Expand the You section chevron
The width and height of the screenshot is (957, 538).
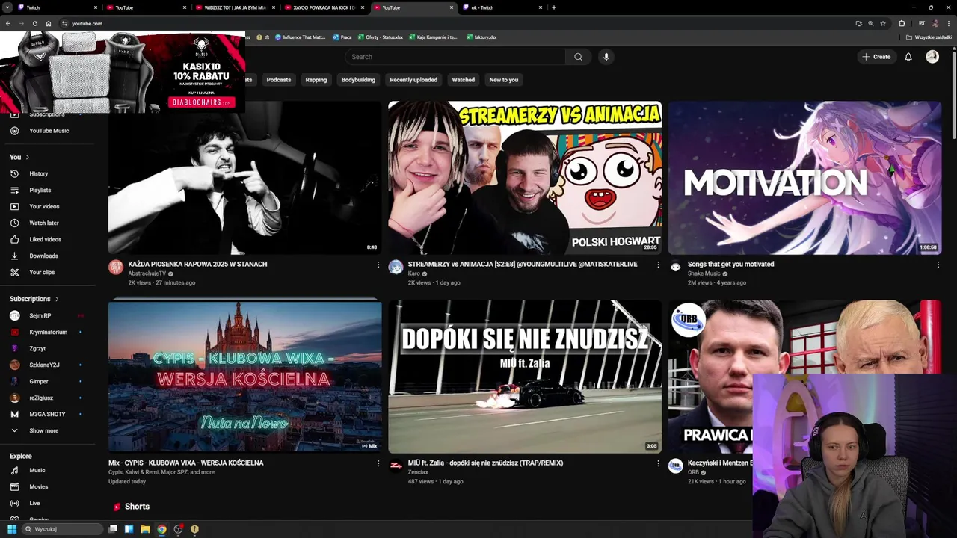[28, 157]
